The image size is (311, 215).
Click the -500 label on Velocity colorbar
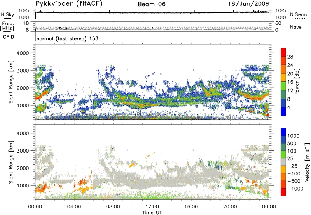pyautogui.click(x=294, y=181)
